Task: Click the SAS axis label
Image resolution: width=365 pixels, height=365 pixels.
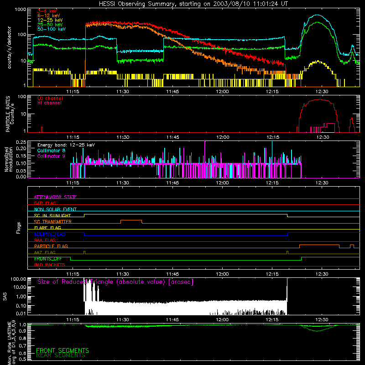Action: tap(5, 297)
